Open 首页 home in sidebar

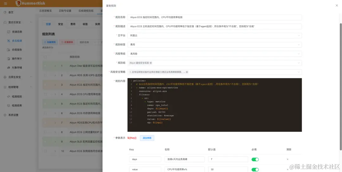pos(11,12)
